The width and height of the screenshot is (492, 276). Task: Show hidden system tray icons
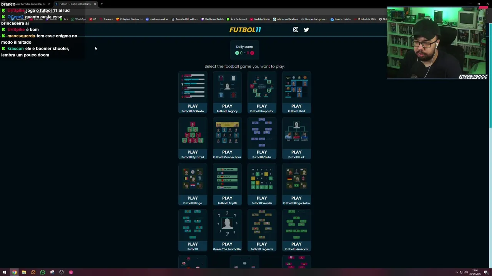[x=457, y=272]
